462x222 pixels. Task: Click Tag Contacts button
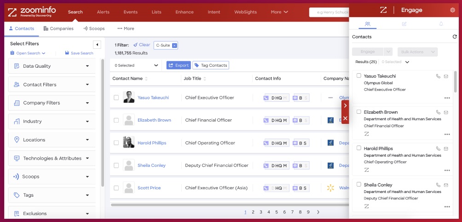click(211, 65)
